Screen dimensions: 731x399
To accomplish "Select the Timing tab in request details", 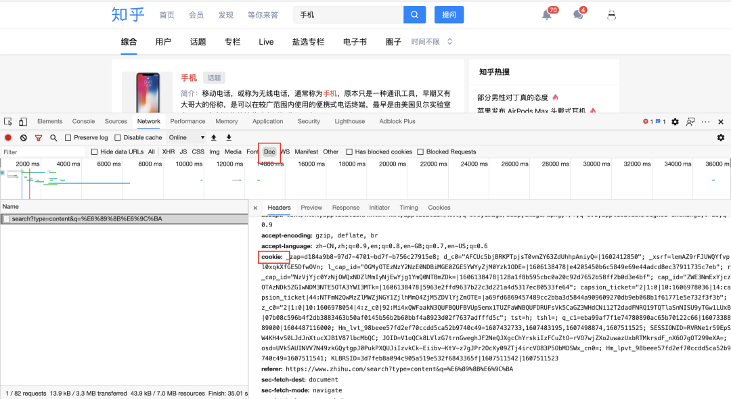I will tap(409, 208).
